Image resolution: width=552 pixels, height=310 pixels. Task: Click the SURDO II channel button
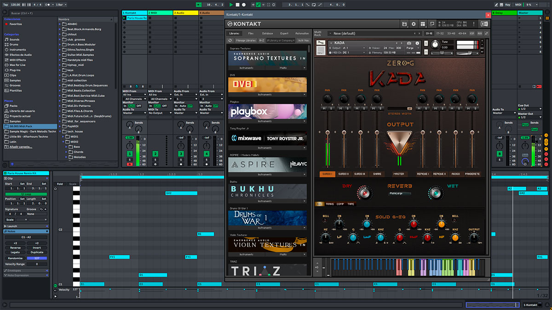[344, 174]
